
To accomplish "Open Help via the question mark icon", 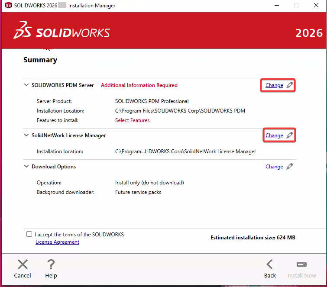I will tap(51, 264).
